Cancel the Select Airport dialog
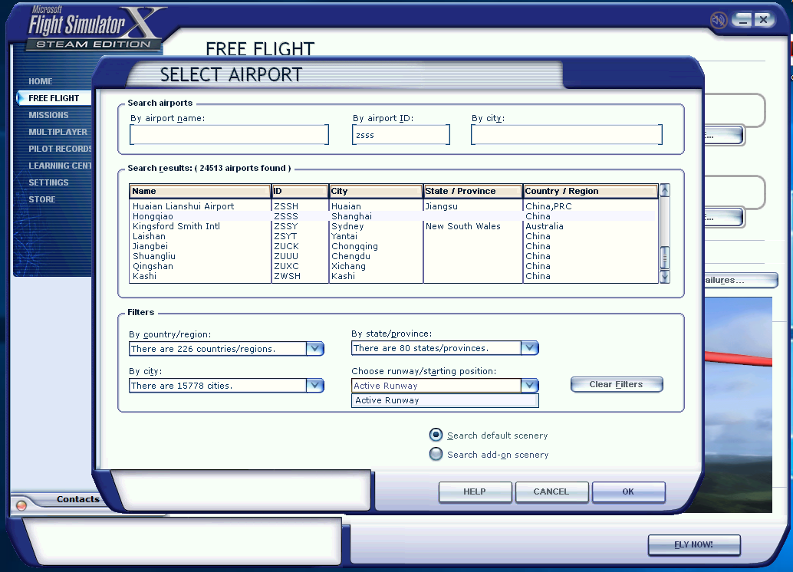 [551, 491]
